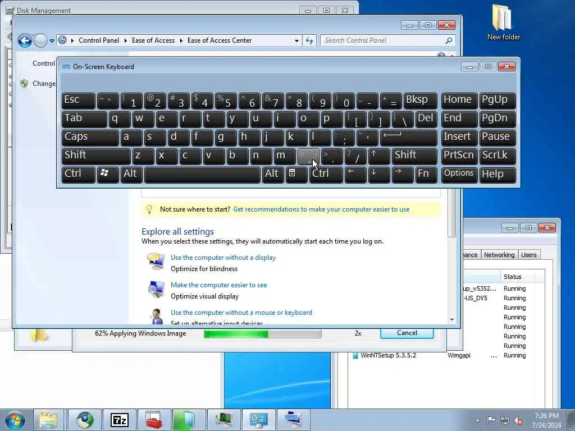575x431 pixels.
Task: Toggle the left Shift key
Action: (96, 156)
